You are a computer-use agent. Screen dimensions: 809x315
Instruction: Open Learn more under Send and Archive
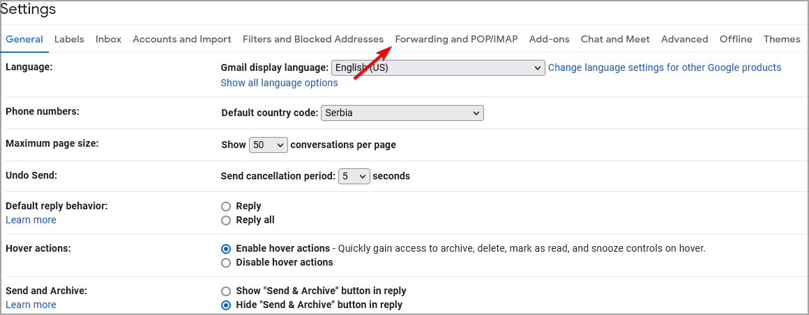(31, 305)
